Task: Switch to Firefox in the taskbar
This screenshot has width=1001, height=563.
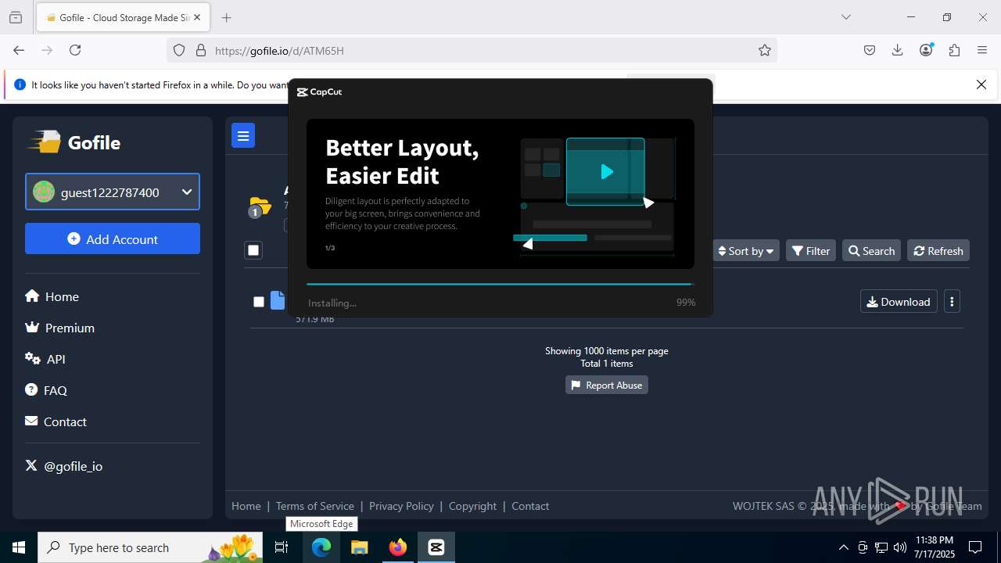Action: pos(398,547)
